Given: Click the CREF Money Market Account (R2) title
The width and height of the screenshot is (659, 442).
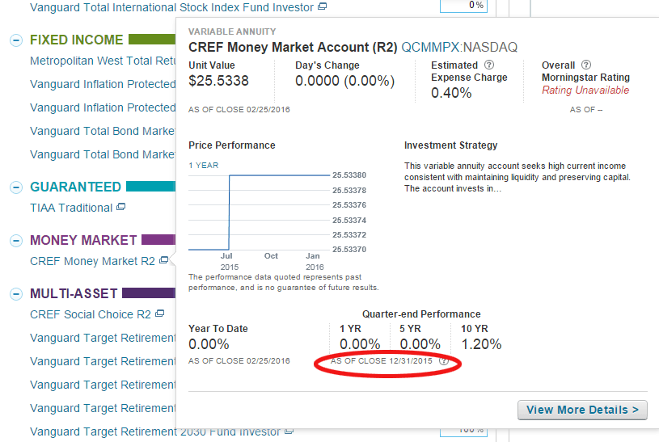Looking at the screenshot, I should pyautogui.click(x=293, y=47).
